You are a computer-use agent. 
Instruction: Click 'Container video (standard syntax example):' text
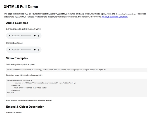(24, 75)
